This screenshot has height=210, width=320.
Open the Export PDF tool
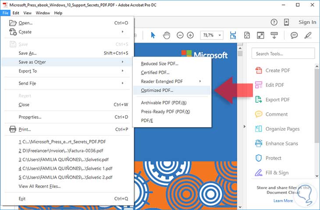273,100
